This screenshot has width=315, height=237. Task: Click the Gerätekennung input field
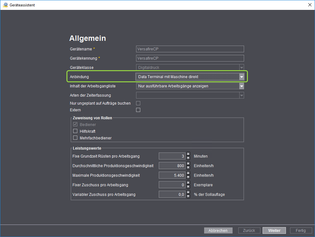click(x=190, y=58)
